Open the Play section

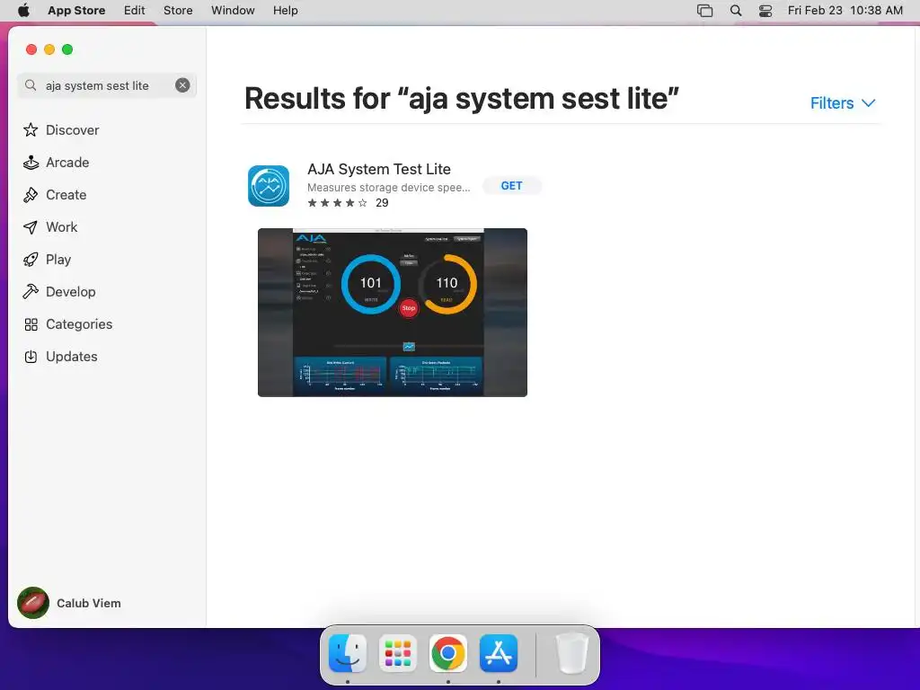click(x=47, y=259)
